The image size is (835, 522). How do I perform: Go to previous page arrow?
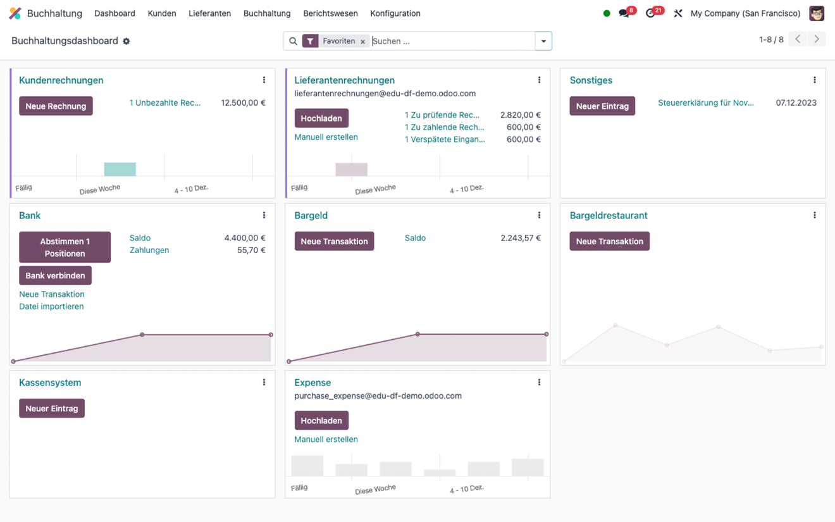[x=798, y=39]
